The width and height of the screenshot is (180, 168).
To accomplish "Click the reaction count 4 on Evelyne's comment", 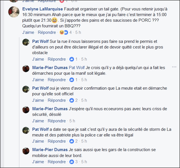I will pos(71,32).
